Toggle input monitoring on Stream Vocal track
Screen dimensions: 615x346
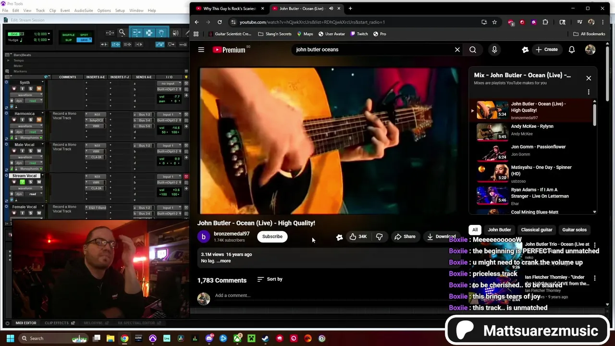coord(22,182)
